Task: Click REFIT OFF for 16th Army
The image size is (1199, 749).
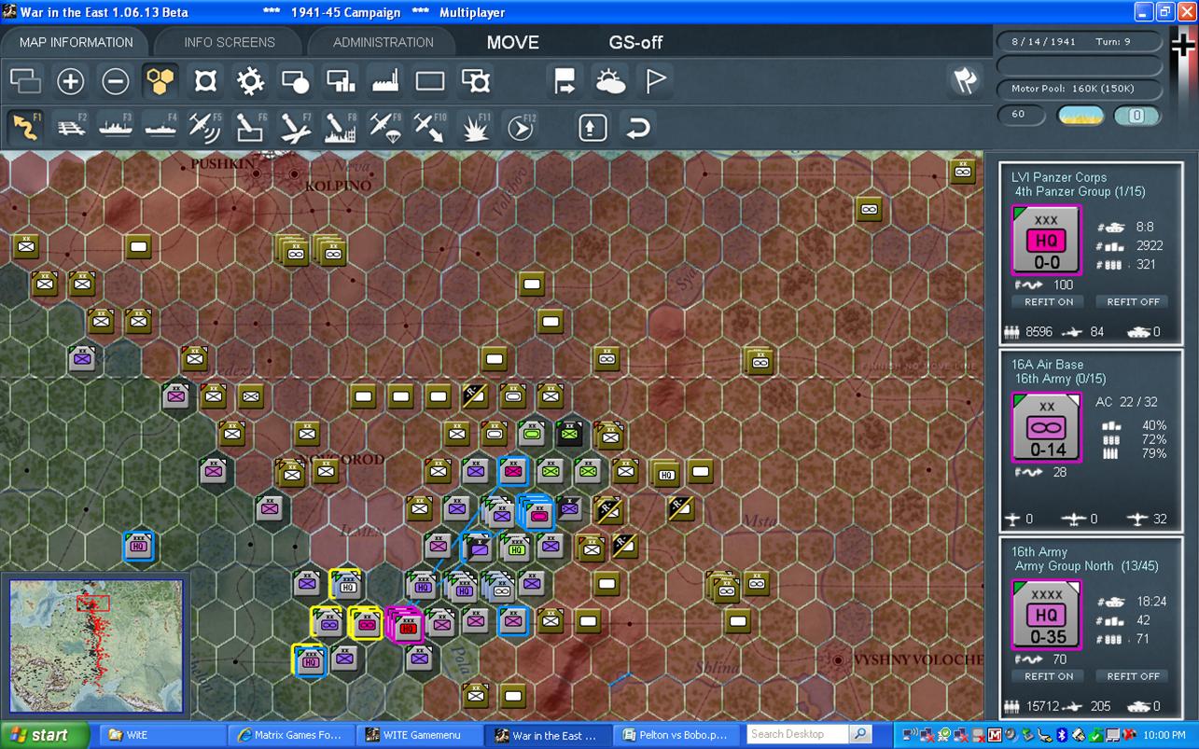Action: coord(1133,675)
